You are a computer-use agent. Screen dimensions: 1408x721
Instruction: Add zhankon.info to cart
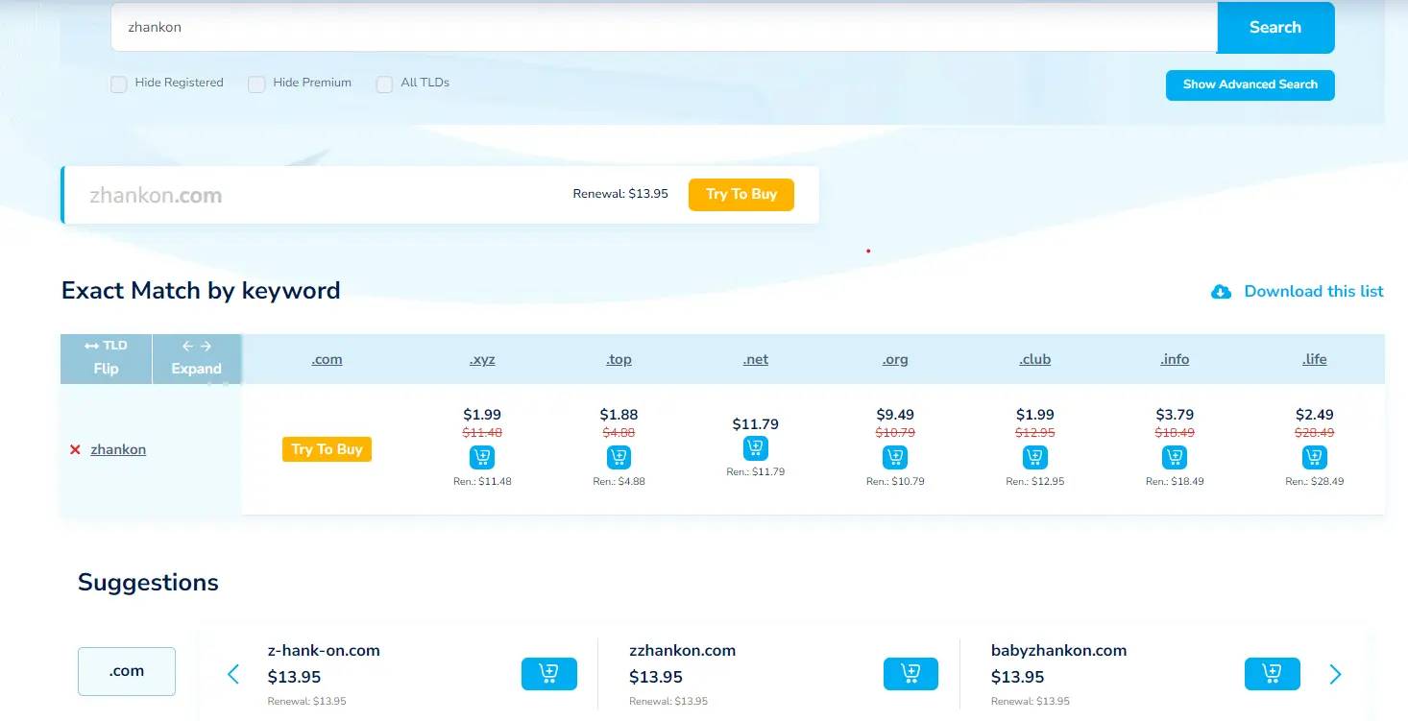[x=1175, y=458]
